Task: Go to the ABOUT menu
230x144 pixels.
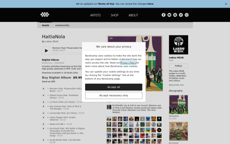Action: pyautogui.click(x=133, y=15)
